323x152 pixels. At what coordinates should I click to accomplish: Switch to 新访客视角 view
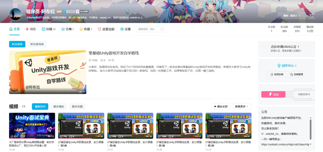[x=37, y=44]
